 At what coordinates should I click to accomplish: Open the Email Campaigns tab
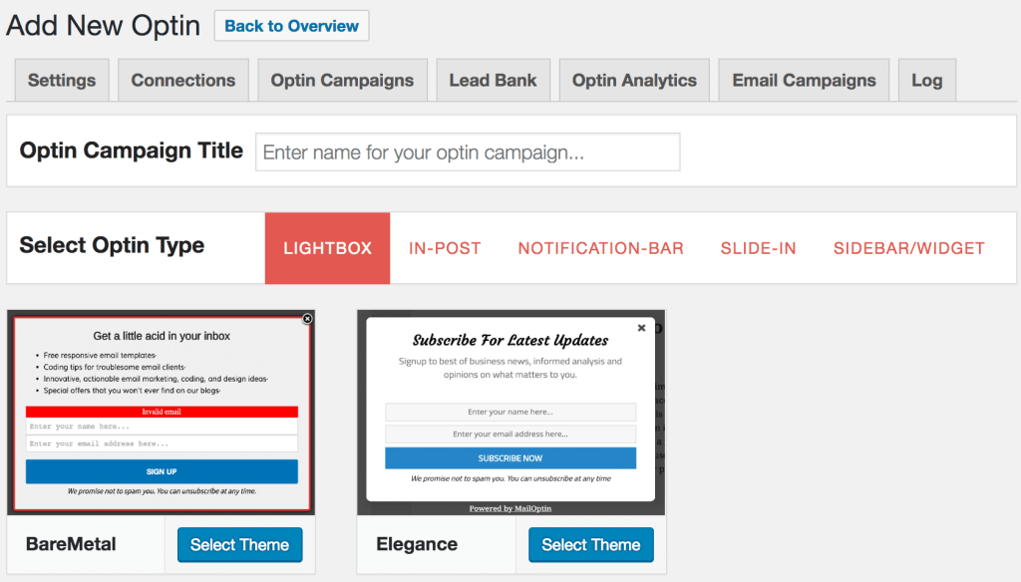804,81
